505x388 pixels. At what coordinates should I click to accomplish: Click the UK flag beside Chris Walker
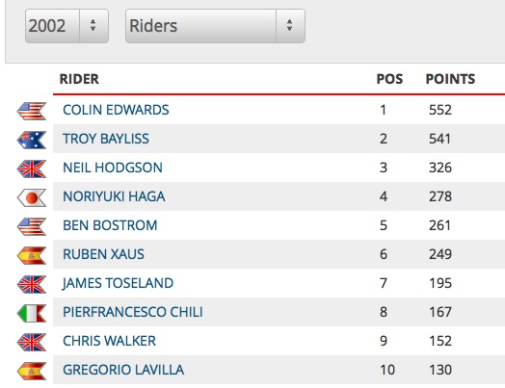[32, 342]
